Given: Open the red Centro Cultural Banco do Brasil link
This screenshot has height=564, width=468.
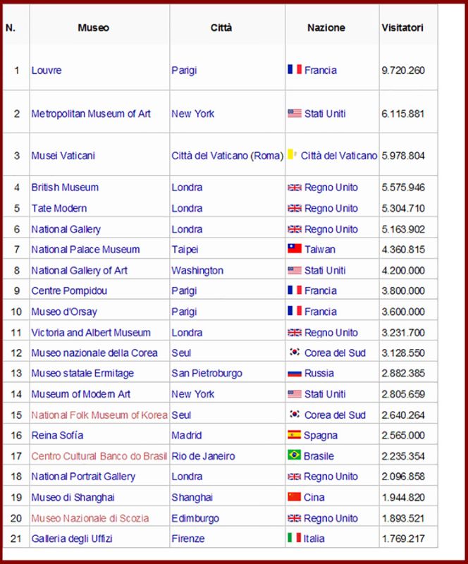Looking at the screenshot, I should [x=99, y=456].
